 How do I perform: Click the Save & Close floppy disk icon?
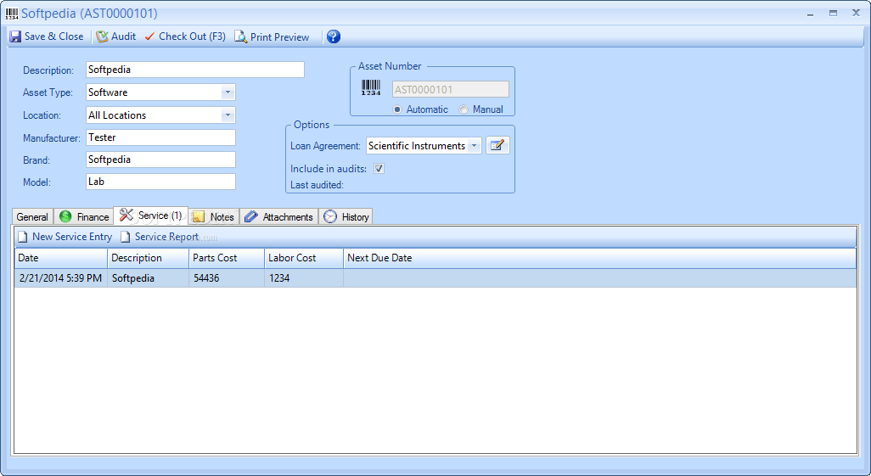click(x=15, y=36)
